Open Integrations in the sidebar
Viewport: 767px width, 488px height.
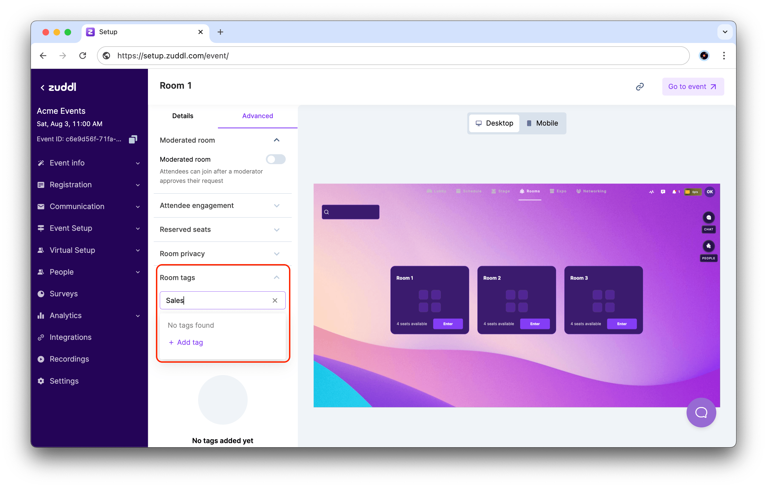click(71, 337)
